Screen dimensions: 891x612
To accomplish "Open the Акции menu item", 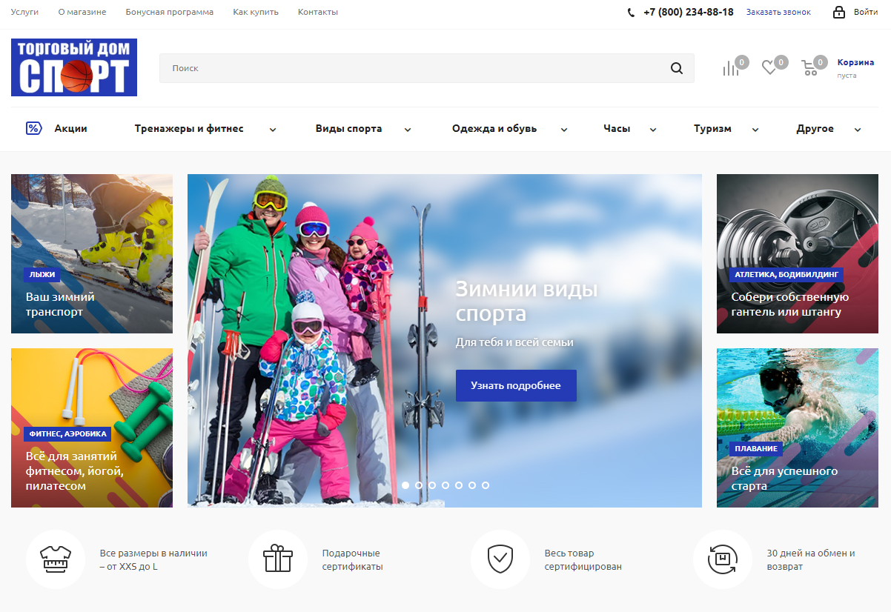I will coord(70,128).
